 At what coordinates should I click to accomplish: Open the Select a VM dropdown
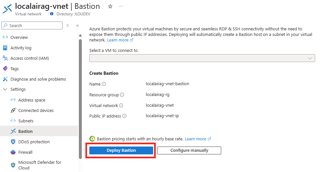click(x=202, y=58)
